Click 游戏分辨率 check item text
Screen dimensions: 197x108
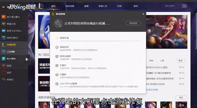[65, 56]
